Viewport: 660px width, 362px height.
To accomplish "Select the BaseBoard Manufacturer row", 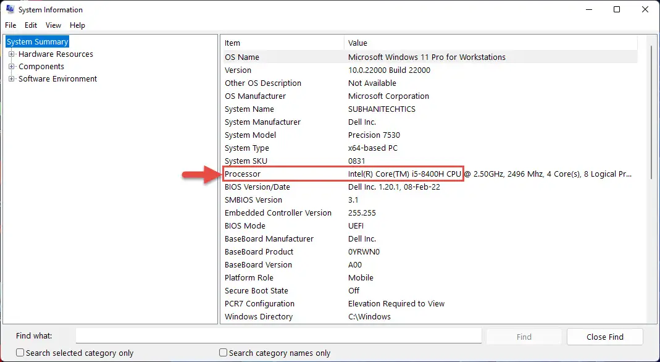I will point(430,238).
